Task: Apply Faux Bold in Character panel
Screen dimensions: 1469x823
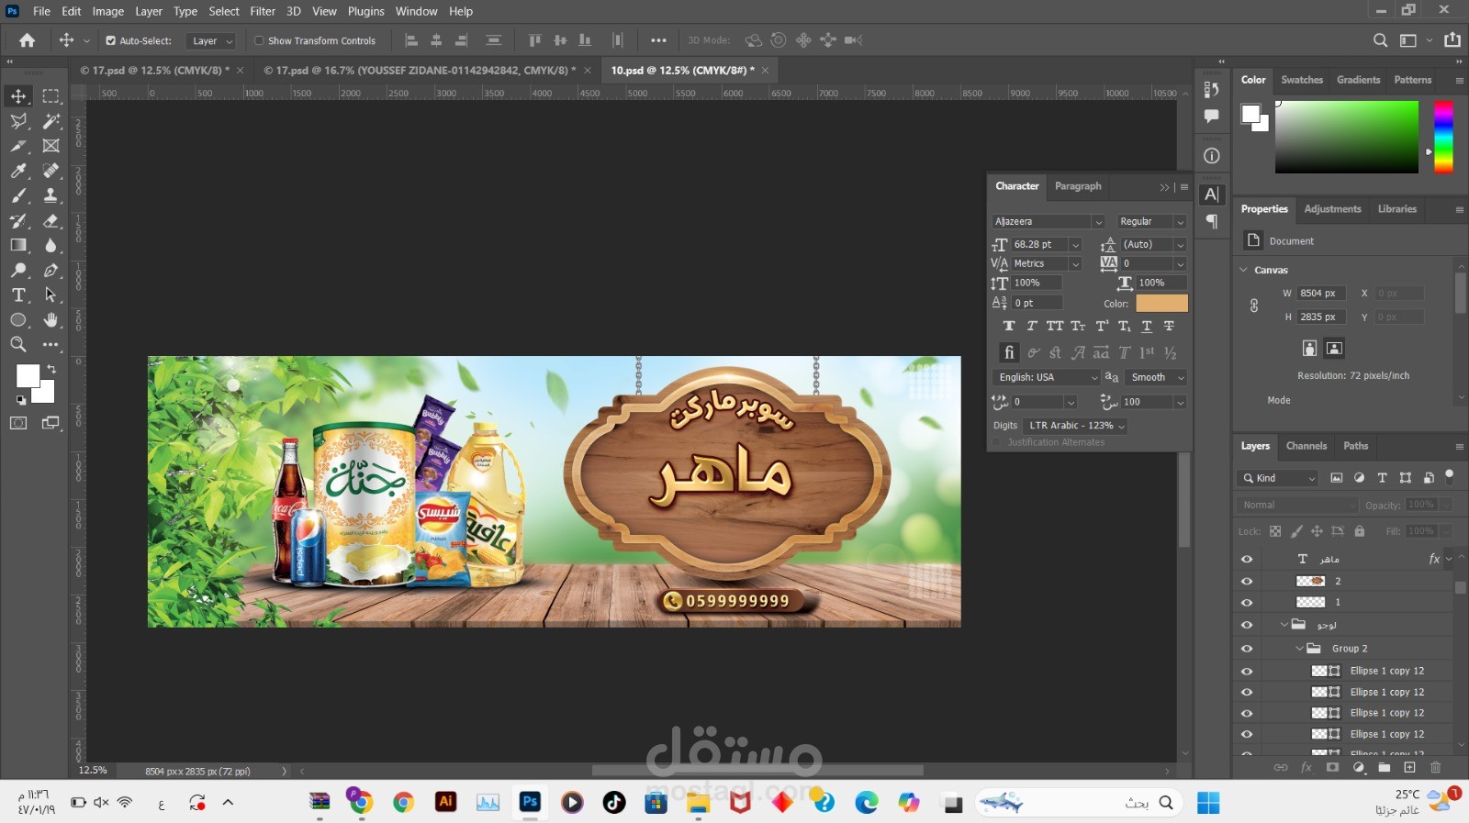Action: (x=1009, y=326)
